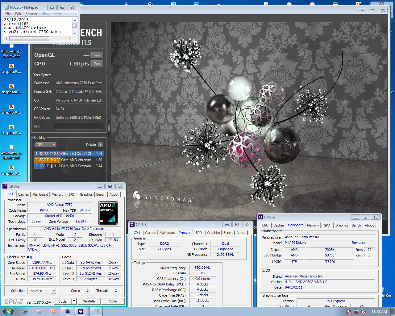Open the Notepad View menu
The height and width of the screenshot is (316, 395).
pyautogui.click(x=45, y=14)
